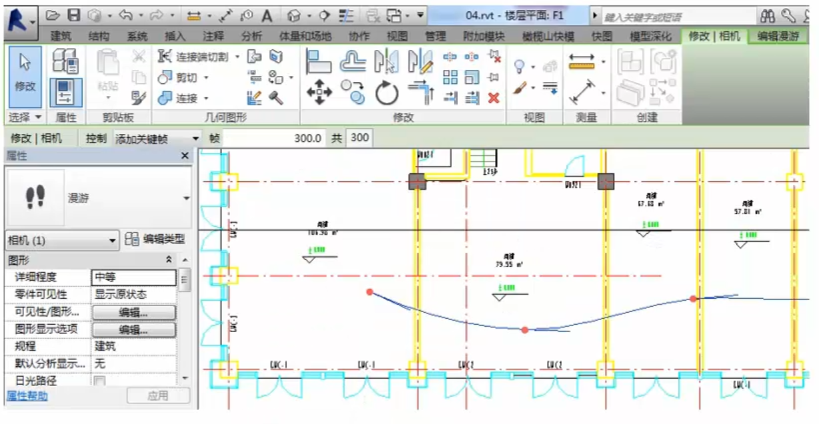
Task: Click the 帧 frame number input field
Action: (273, 138)
